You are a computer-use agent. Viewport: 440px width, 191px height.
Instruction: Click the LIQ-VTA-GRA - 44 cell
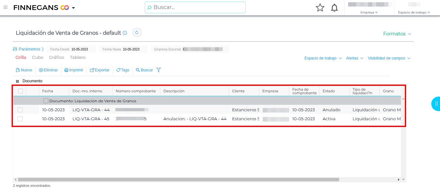[x=91, y=110]
